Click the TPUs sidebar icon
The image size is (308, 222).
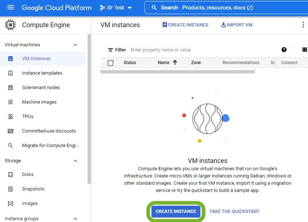[11, 117]
